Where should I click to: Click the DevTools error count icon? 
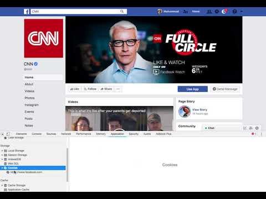click(253, 134)
